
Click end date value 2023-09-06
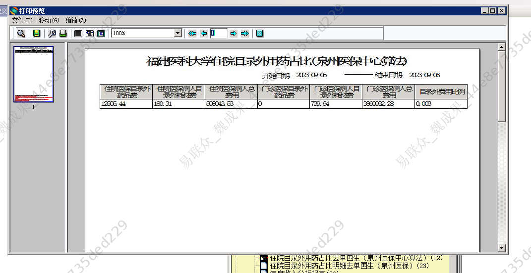point(425,75)
